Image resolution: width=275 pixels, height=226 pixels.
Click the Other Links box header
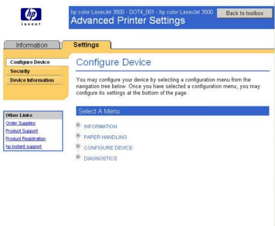click(x=33, y=115)
